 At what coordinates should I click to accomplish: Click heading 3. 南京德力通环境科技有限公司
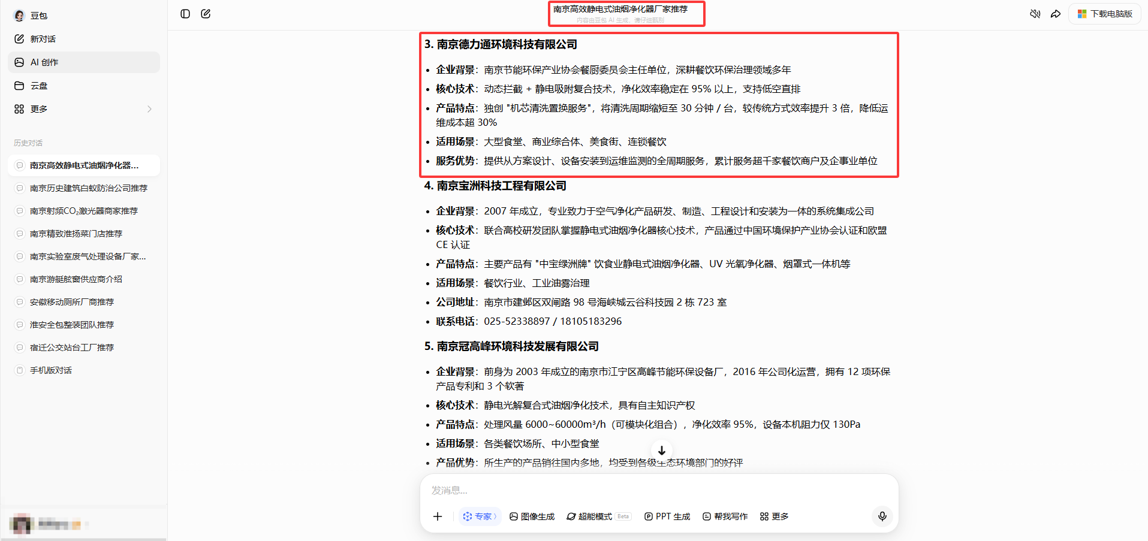point(501,44)
